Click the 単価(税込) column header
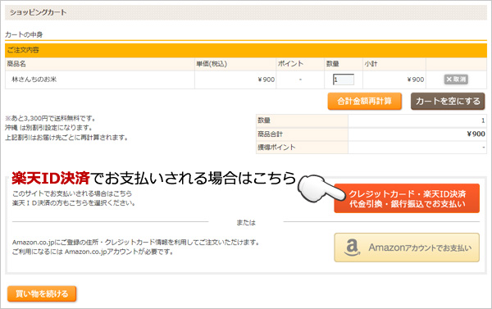Viewport: 492px width, 309px height. point(212,64)
